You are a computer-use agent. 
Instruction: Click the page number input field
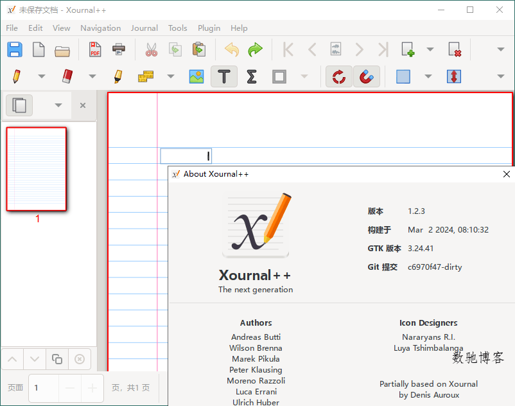point(44,388)
